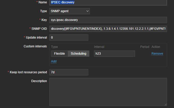This screenshot has width=174, height=108.
Task: Click the Key field label
Action: 44,20
